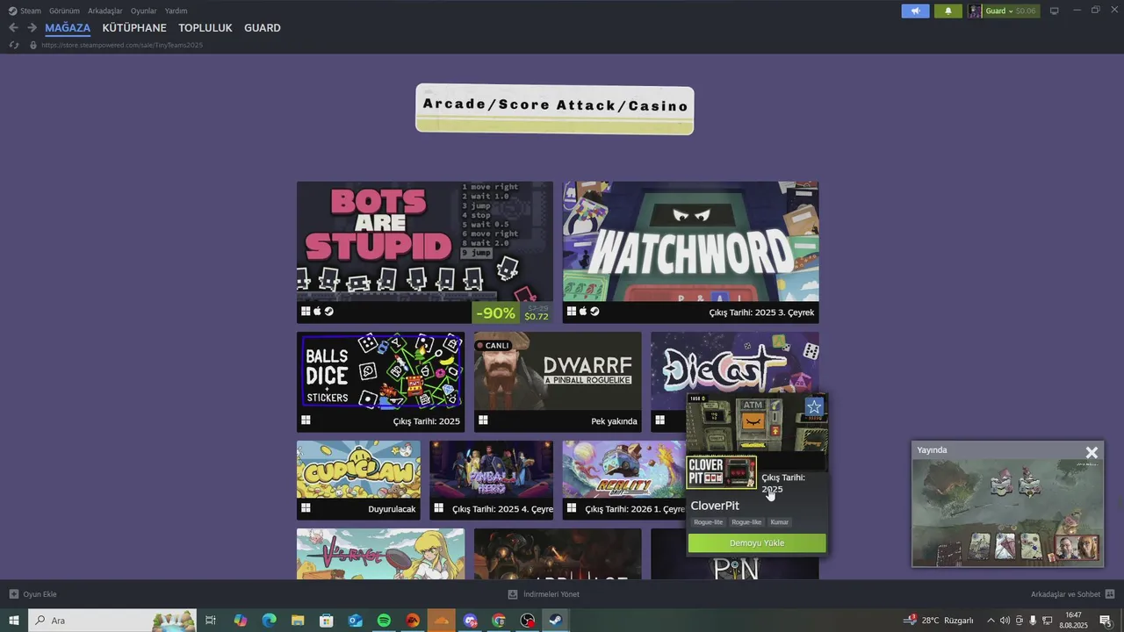
Task: Open the Arkadaşlar menu
Action: (105, 11)
